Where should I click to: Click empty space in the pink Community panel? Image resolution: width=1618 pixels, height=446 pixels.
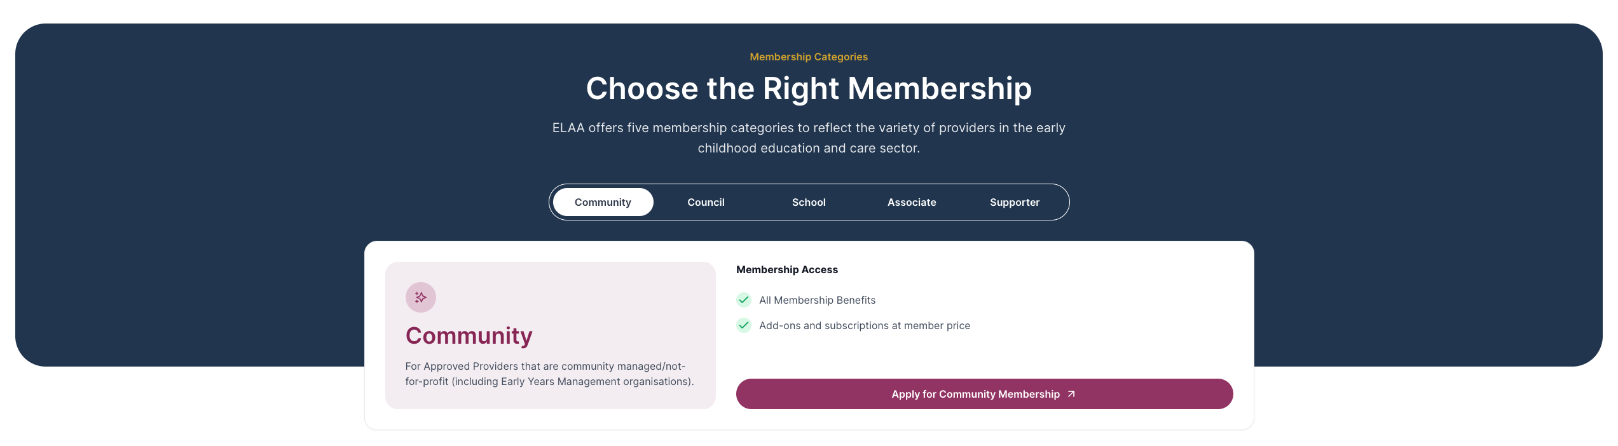coord(604,299)
